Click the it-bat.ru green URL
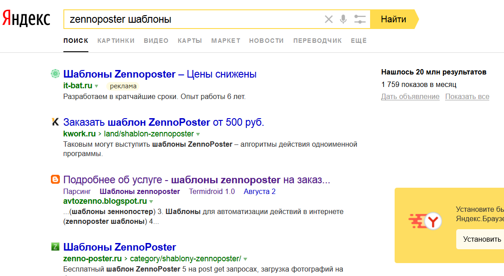The width and height of the screenshot is (504, 276). [x=78, y=86]
